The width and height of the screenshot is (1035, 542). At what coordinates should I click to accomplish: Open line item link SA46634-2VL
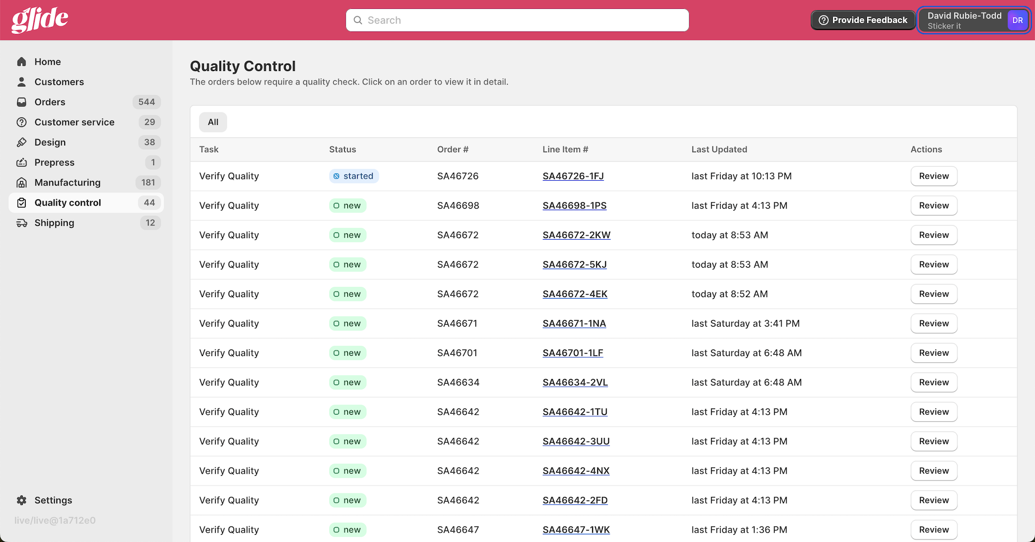pos(575,383)
